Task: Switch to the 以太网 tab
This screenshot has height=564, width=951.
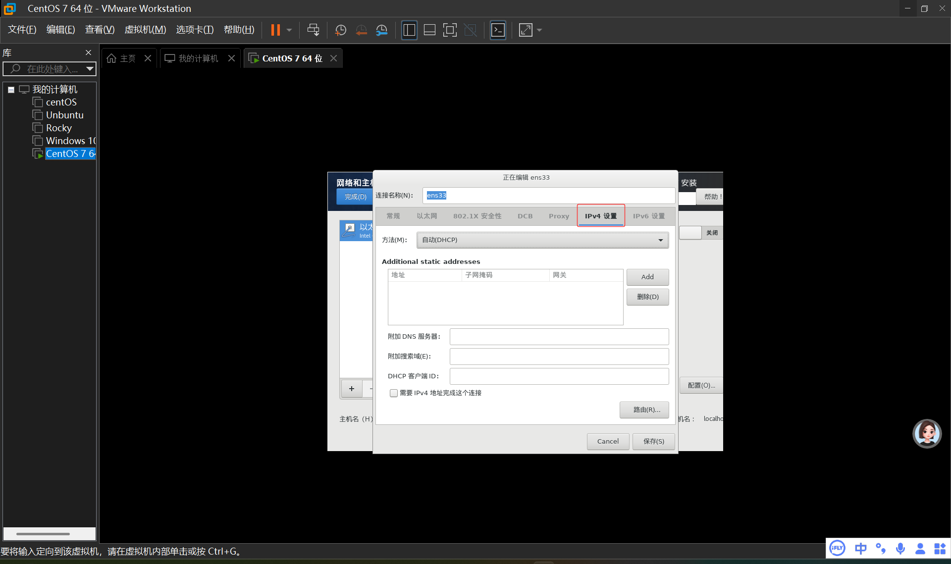Action: click(x=426, y=216)
